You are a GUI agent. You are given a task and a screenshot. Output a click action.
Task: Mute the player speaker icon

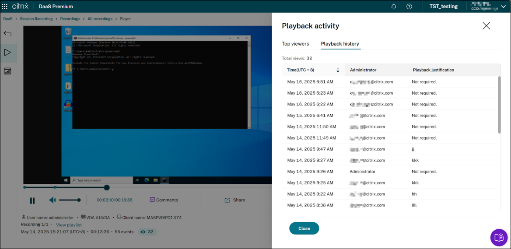coord(53,200)
